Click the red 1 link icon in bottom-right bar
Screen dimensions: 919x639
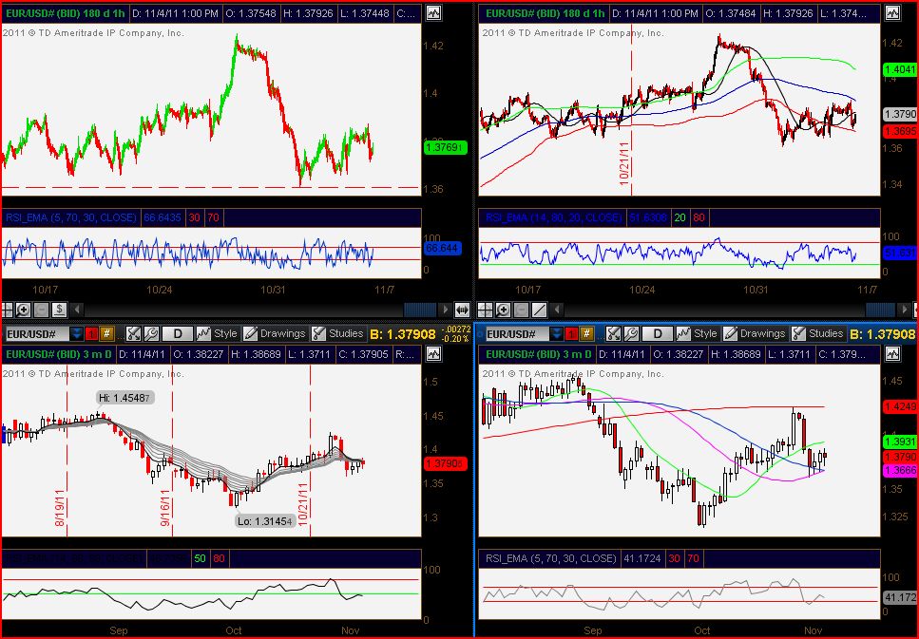571,334
